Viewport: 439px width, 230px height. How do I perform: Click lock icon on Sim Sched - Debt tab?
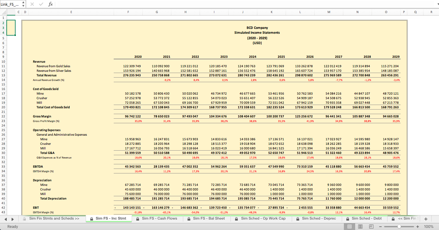348,219
